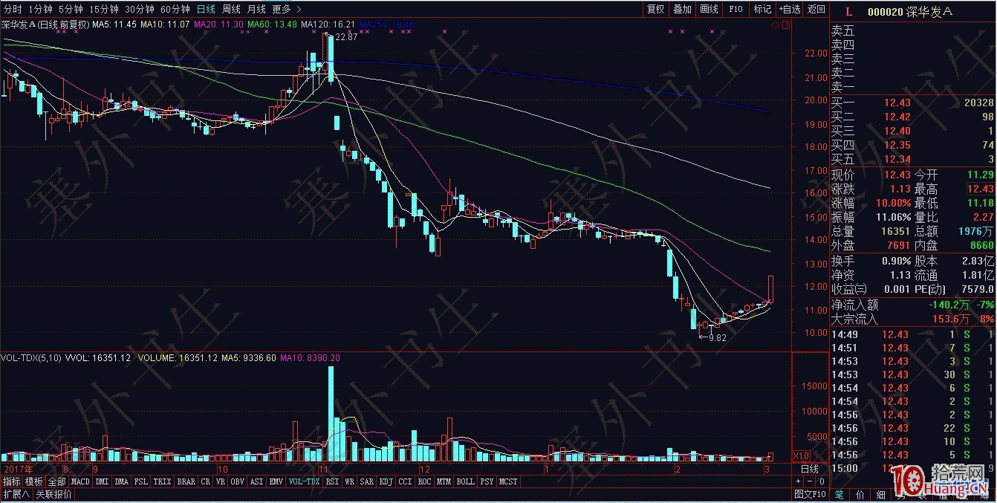
Task: Select the 全部 all indicators tab
Action: click(57, 481)
